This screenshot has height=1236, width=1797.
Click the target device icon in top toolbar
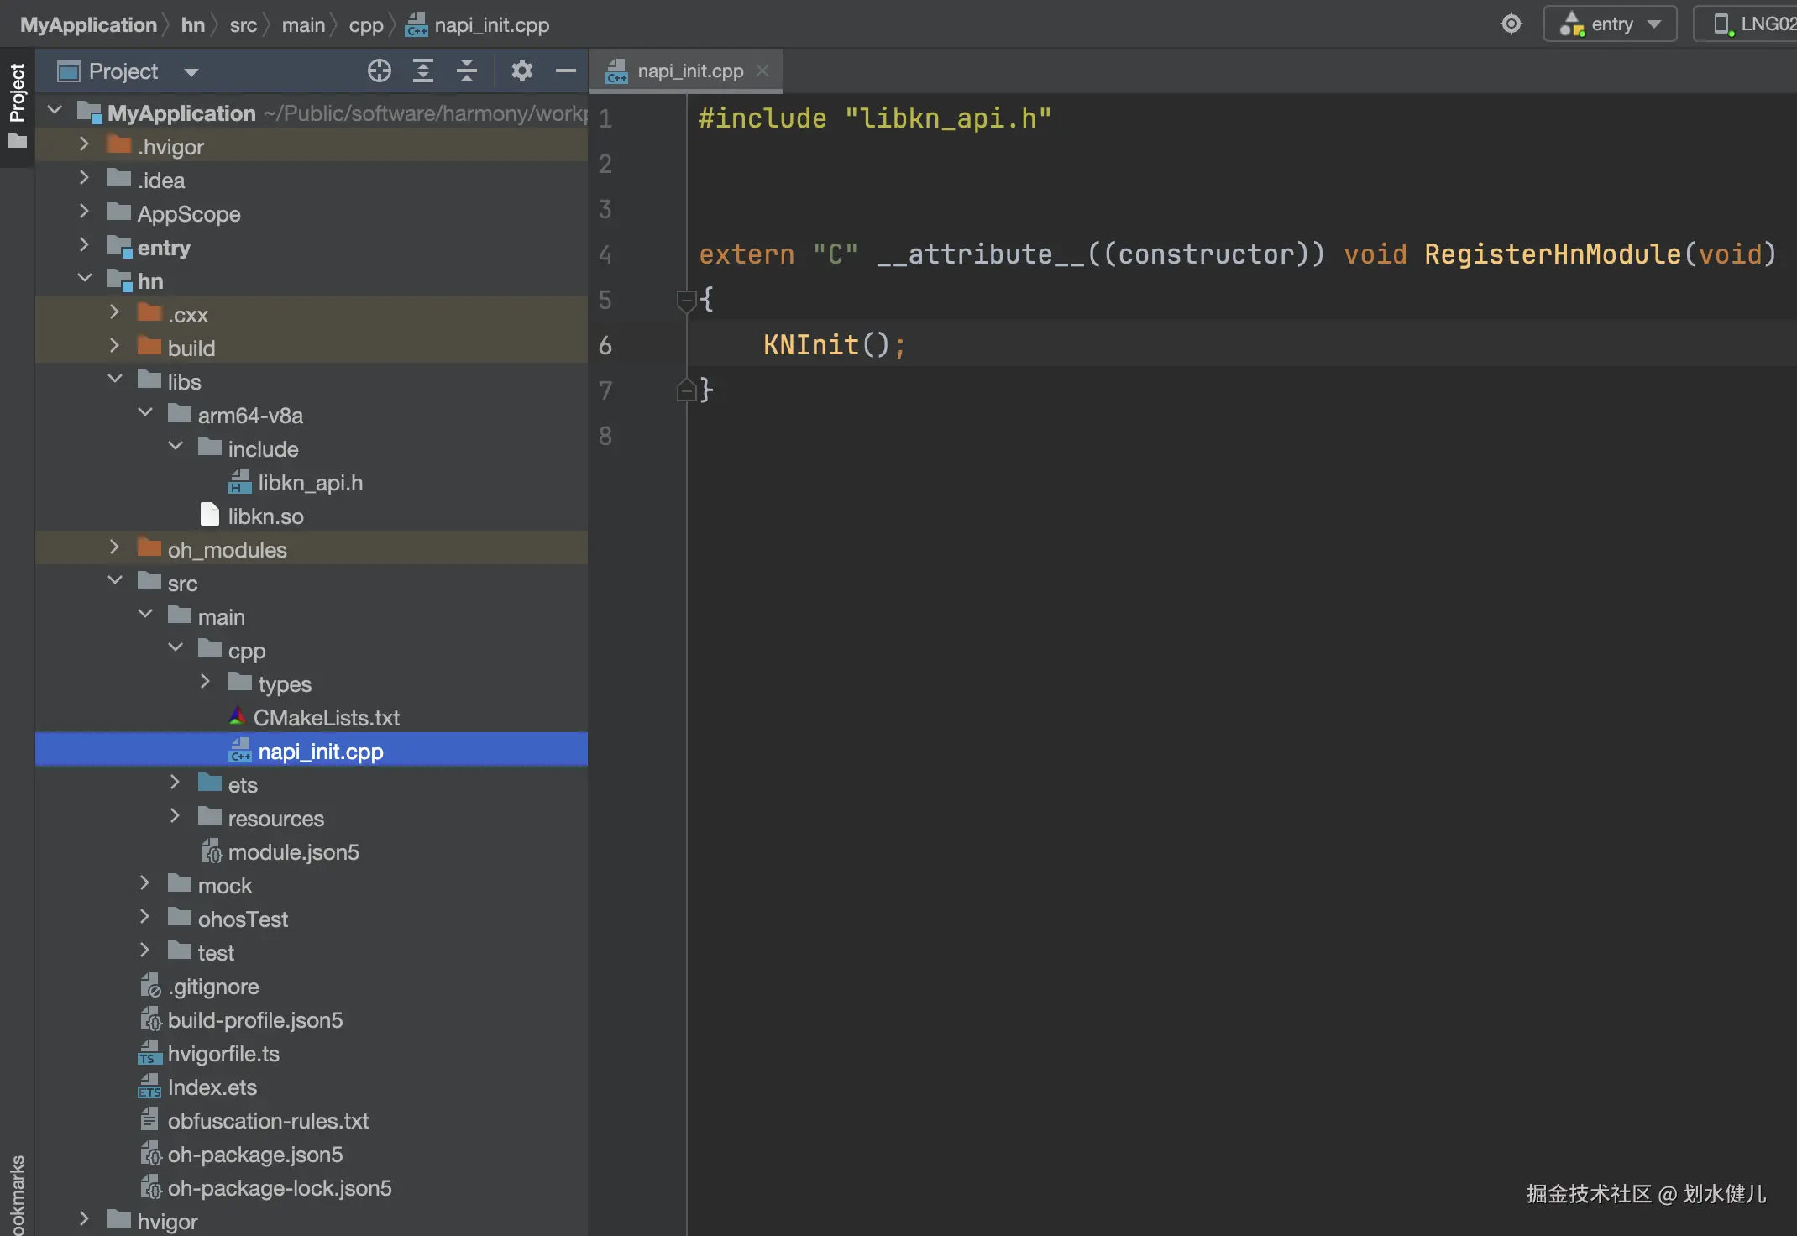coord(1511,24)
